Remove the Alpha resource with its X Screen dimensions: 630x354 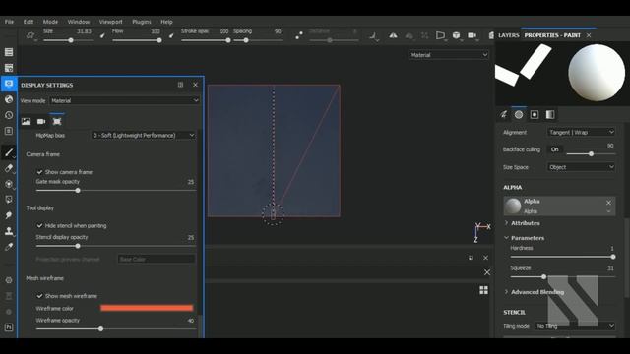point(608,203)
